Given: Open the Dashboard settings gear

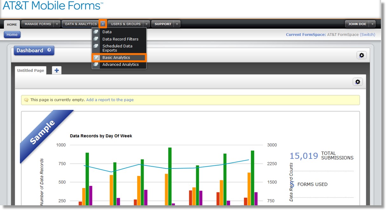Looking at the screenshot, I should [362, 55].
